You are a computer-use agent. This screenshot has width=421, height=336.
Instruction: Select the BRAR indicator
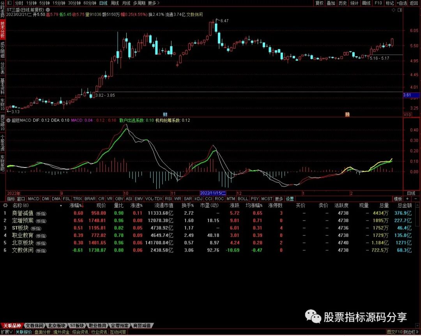90,199
